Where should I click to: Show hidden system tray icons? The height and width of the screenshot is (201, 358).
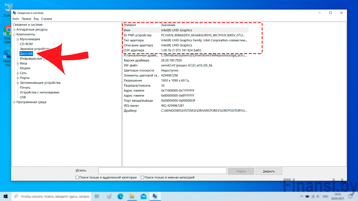(x=302, y=196)
